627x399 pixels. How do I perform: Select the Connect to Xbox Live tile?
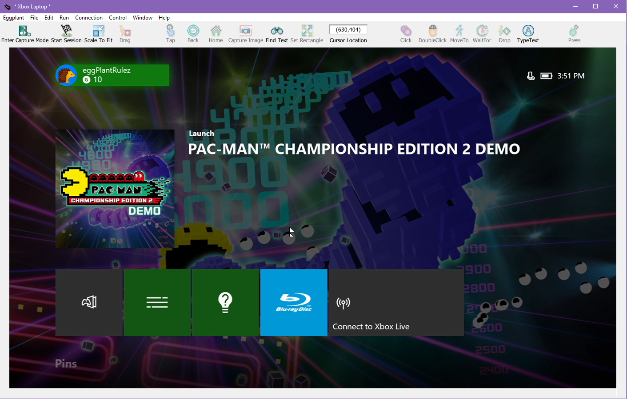point(396,302)
